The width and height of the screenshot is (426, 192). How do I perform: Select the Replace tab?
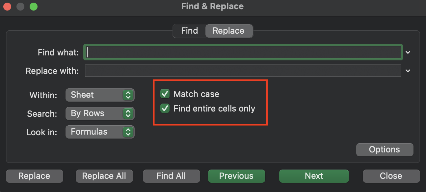pos(228,31)
